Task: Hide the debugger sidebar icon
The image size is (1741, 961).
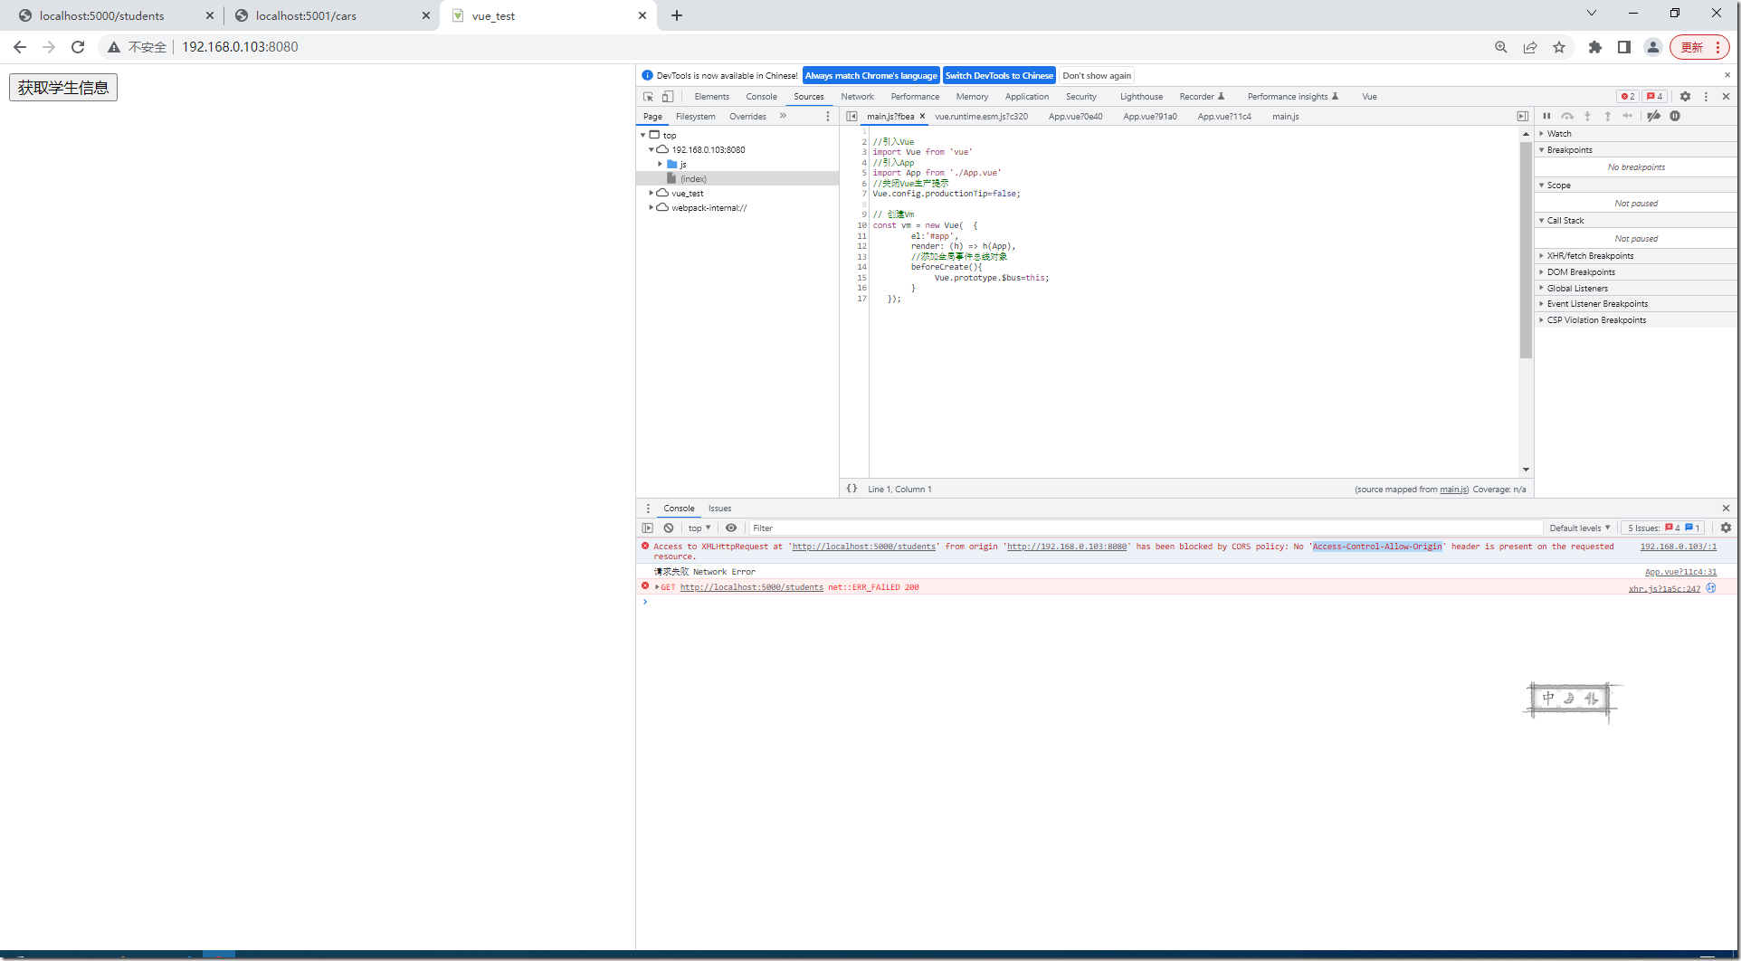Action: pyautogui.click(x=1523, y=117)
